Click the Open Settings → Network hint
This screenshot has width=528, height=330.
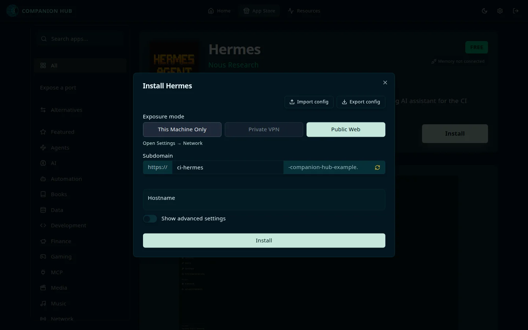pyautogui.click(x=173, y=143)
